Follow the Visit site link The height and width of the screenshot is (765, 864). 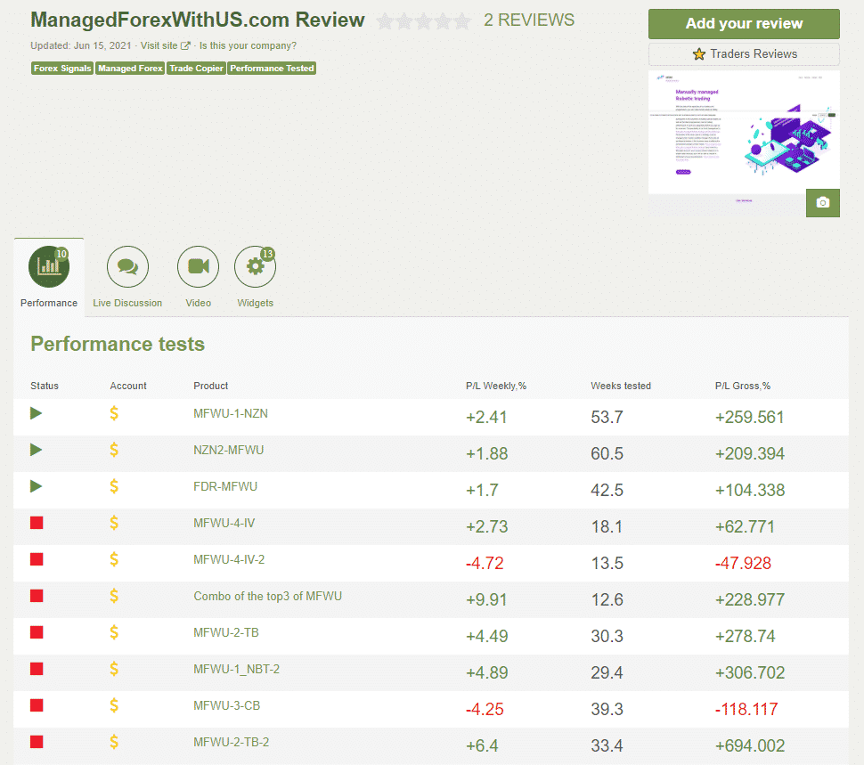(x=165, y=45)
